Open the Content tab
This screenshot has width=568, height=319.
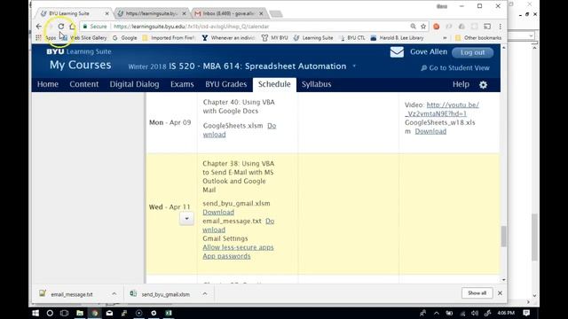tap(84, 84)
